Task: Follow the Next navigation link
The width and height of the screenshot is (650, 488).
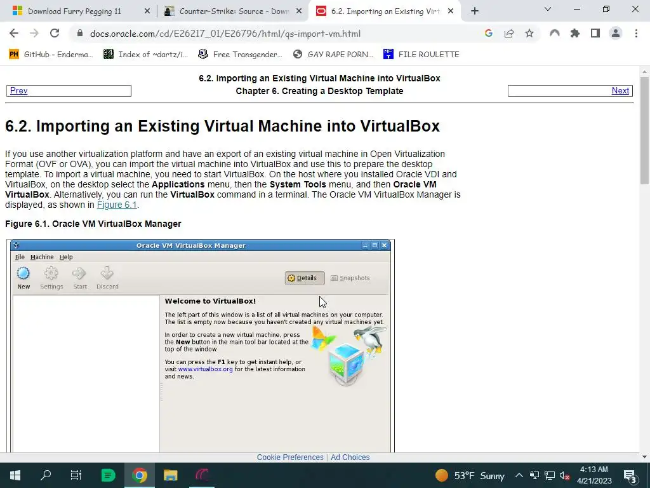Action: (x=620, y=90)
